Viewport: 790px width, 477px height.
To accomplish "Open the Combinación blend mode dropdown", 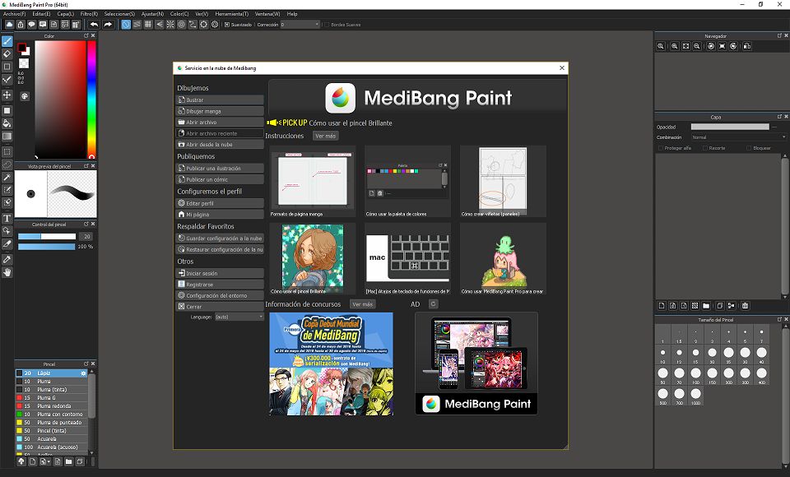I will [739, 137].
